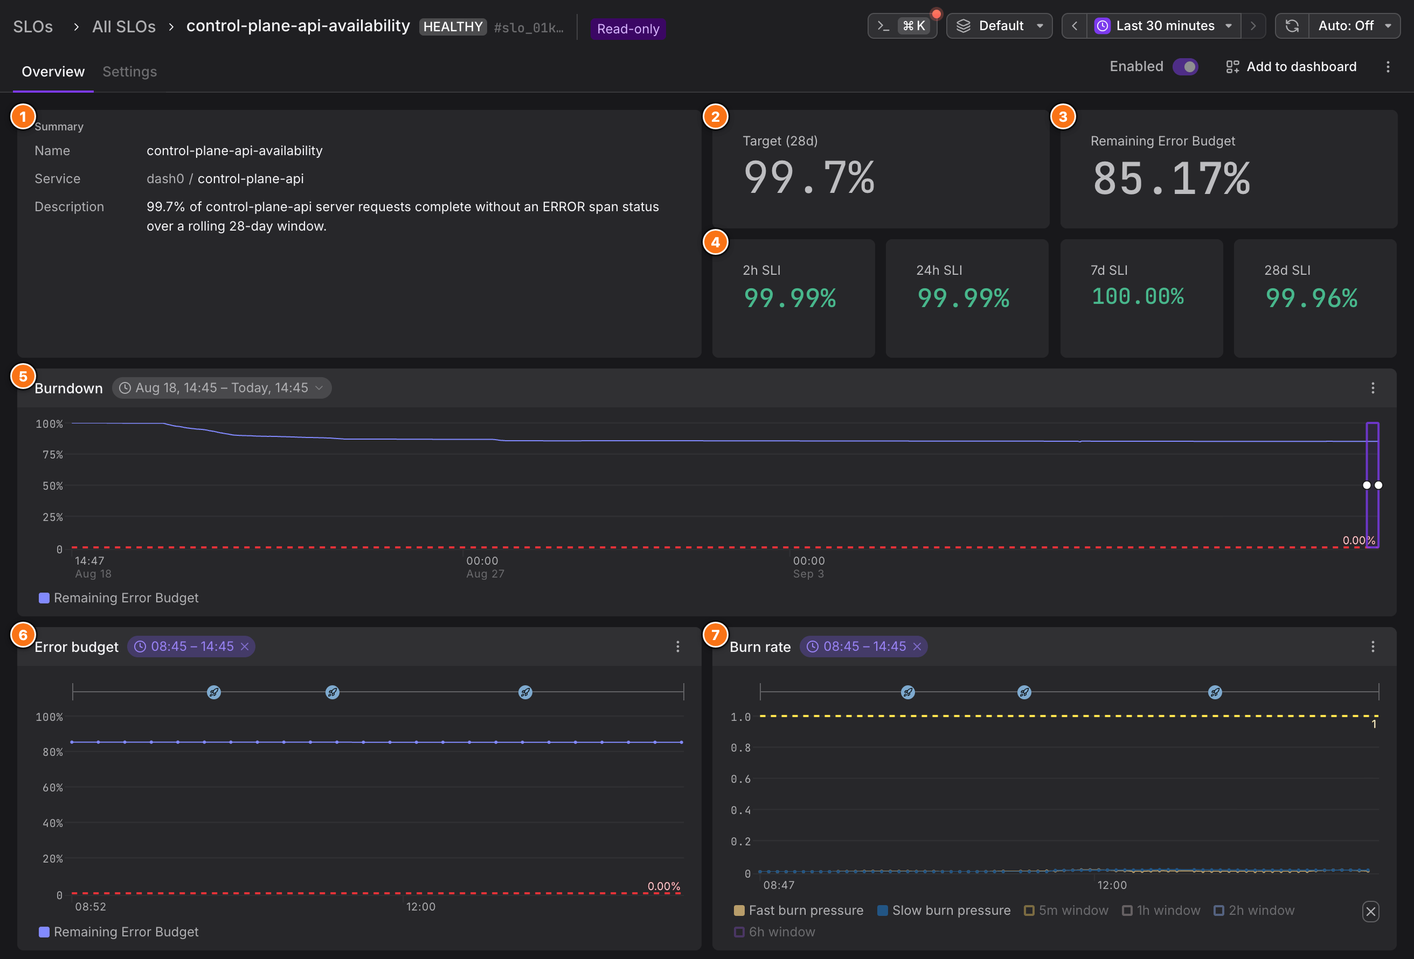Screen dimensions: 1414x959
Task: Toggle Slow burn pressure series in legend
Action: [x=944, y=911]
